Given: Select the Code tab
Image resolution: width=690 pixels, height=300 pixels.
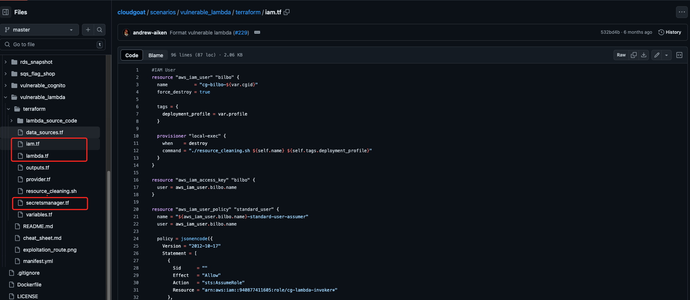Looking at the screenshot, I should tap(132, 55).
